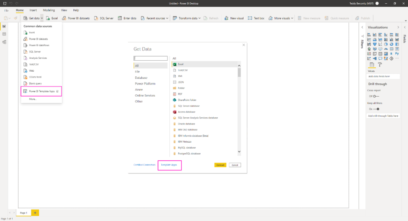408x221 pixels.
Task: Collapse the Visualizations pane chevron
Action: coord(398,27)
